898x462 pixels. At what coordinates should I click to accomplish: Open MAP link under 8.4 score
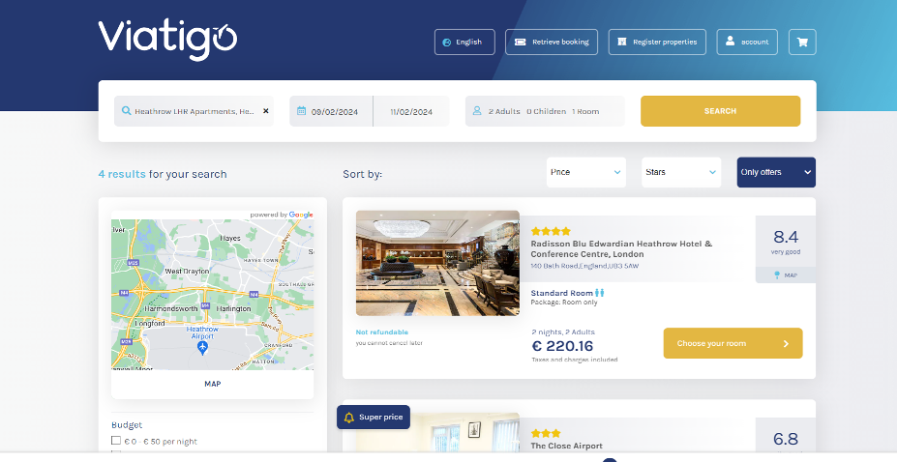(785, 275)
